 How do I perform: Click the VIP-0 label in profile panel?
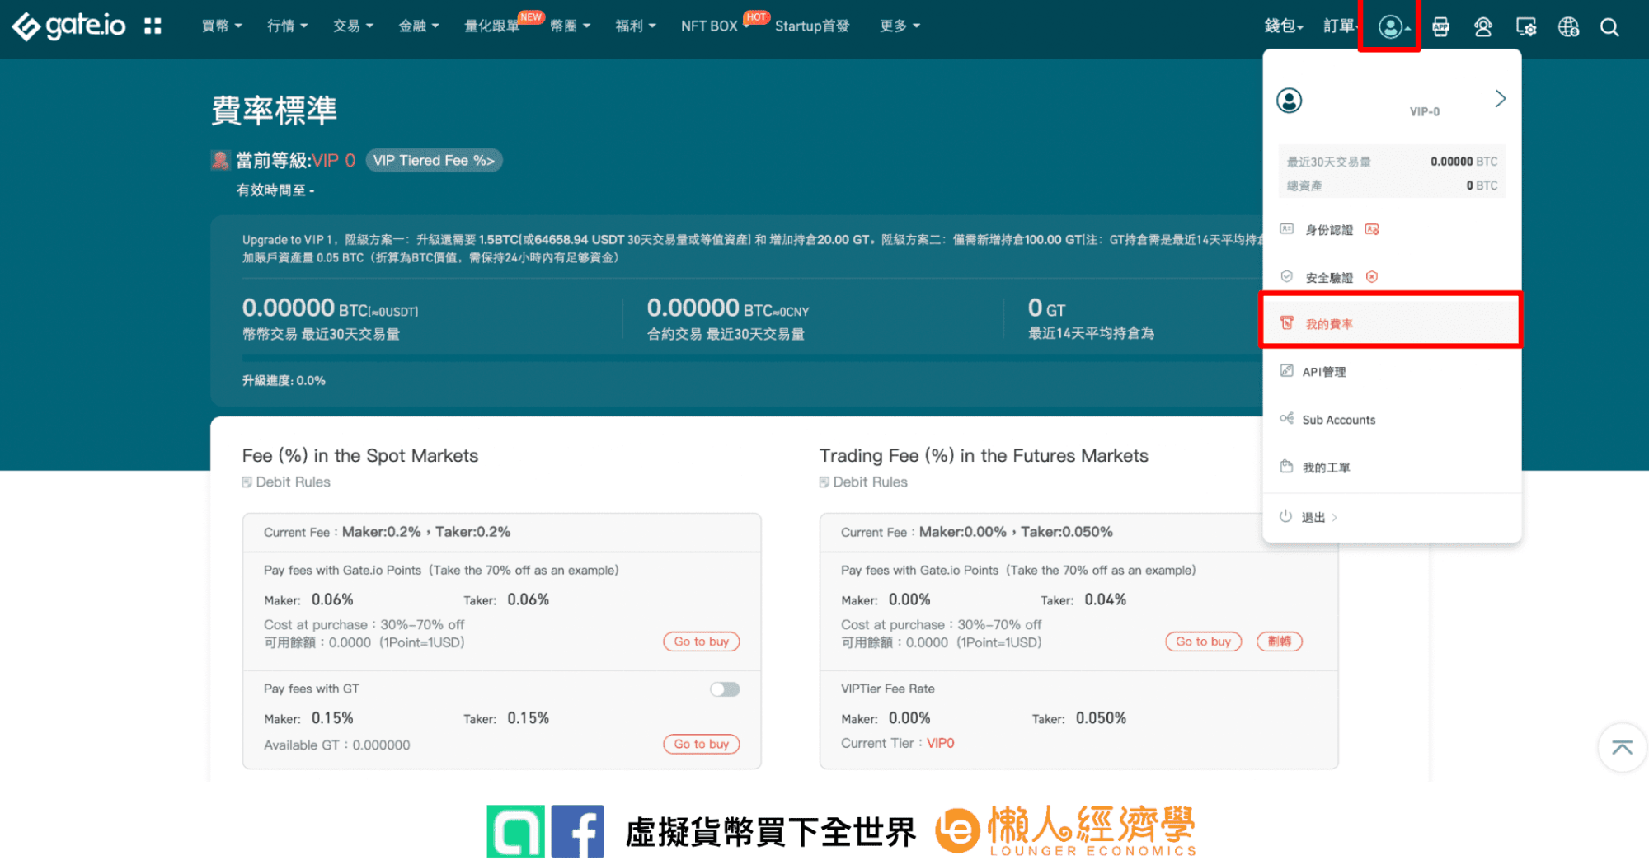click(x=1424, y=111)
